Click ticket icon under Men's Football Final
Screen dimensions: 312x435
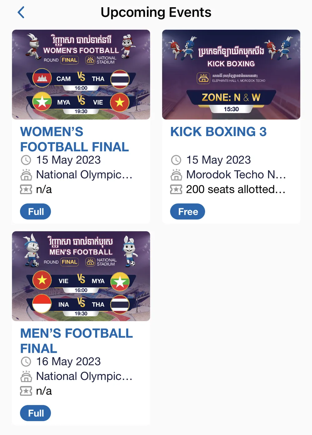pos(26,391)
